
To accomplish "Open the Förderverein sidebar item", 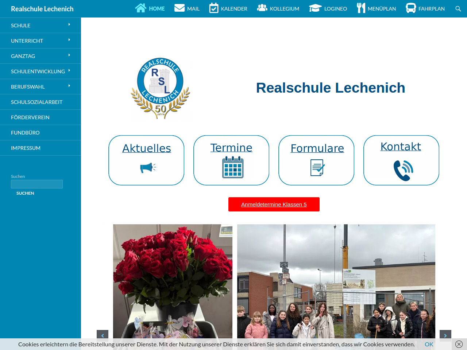I will (30, 117).
